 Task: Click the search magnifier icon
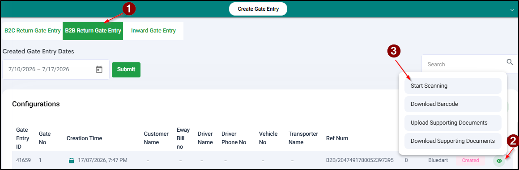point(510,62)
